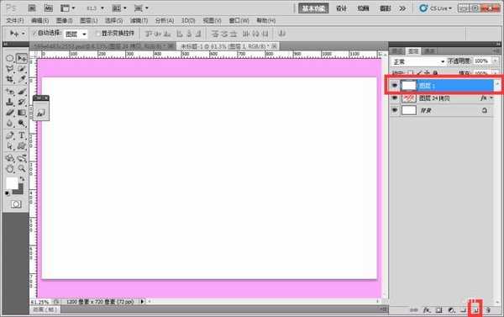Create new fill or adjustment layer
504x317 pixels.
click(451, 310)
